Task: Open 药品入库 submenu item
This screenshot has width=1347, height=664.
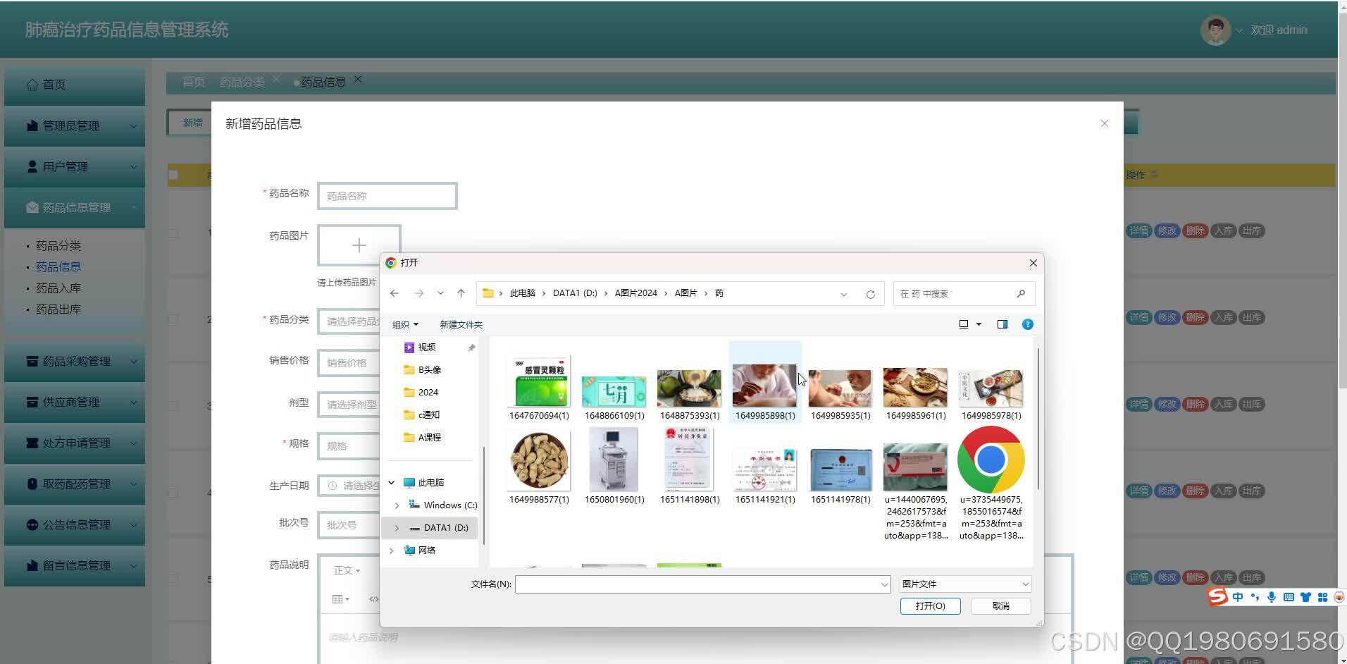Action: coord(58,288)
